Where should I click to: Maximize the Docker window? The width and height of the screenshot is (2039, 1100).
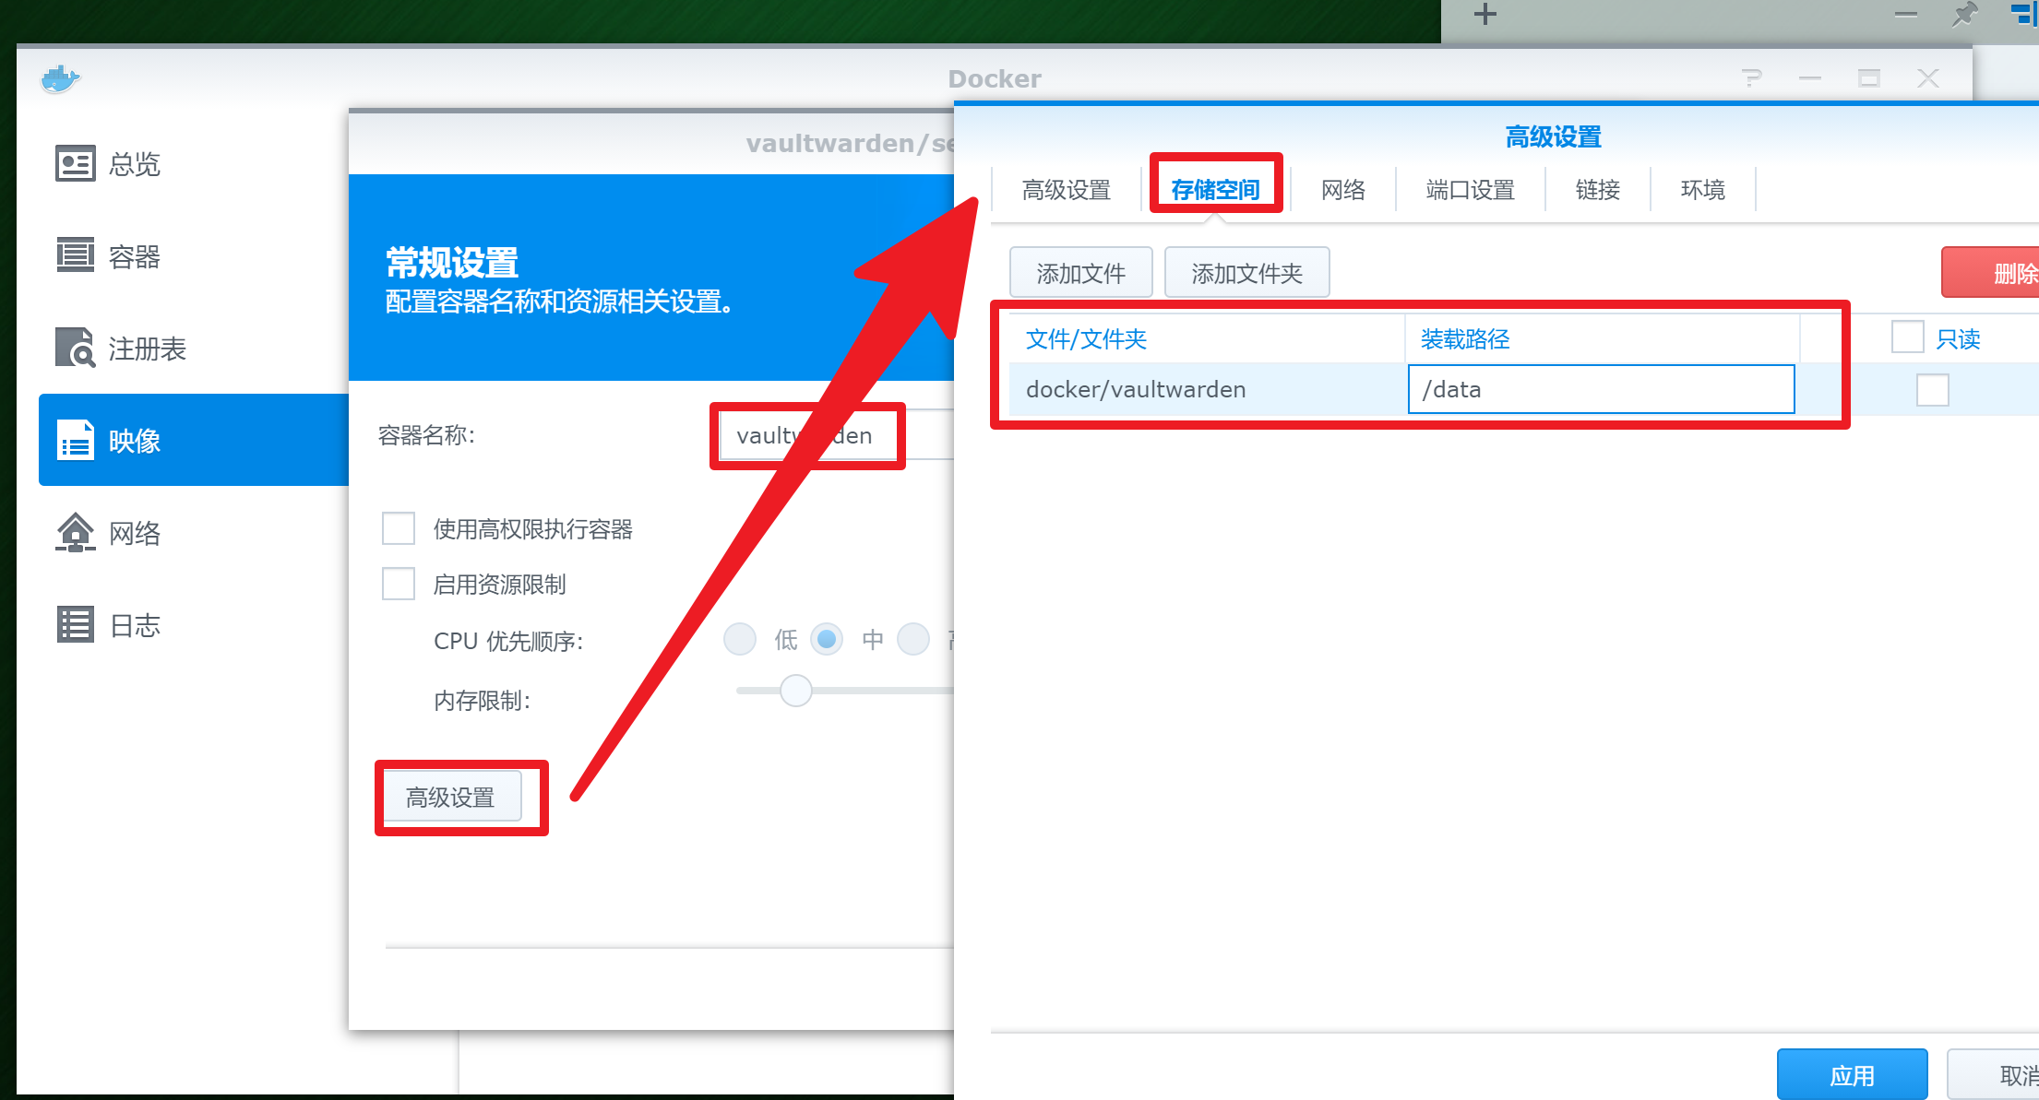1869,78
